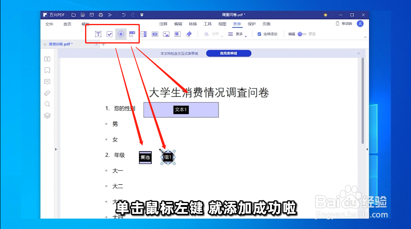This screenshot has width=411, height=229.
Task: Switch to the 视图 tab
Action: coord(222,24)
